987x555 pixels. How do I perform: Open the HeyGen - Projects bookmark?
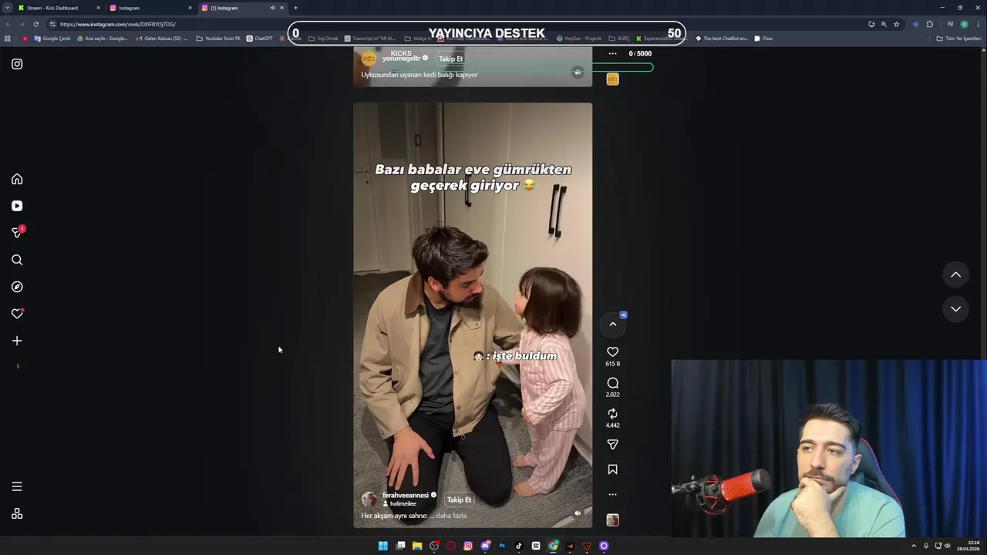[578, 39]
